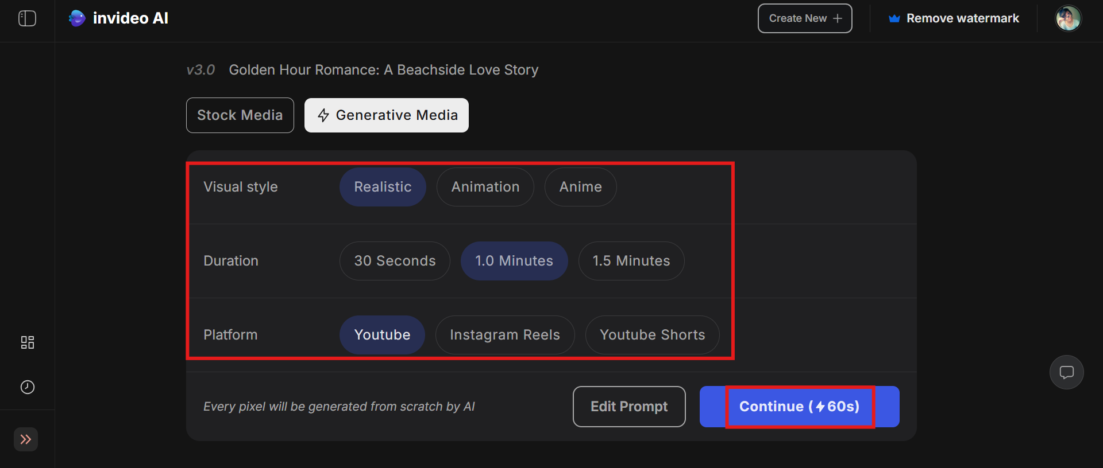Image resolution: width=1103 pixels, height=468 pixels.
Task: Toggle the sidebar panel icon
Action: pyautogui.click(x=27, y=18)
